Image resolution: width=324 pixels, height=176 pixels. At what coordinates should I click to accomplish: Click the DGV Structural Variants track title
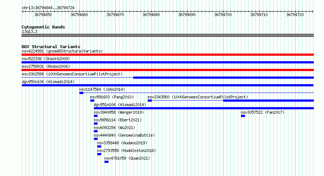(x=51, y=47)
